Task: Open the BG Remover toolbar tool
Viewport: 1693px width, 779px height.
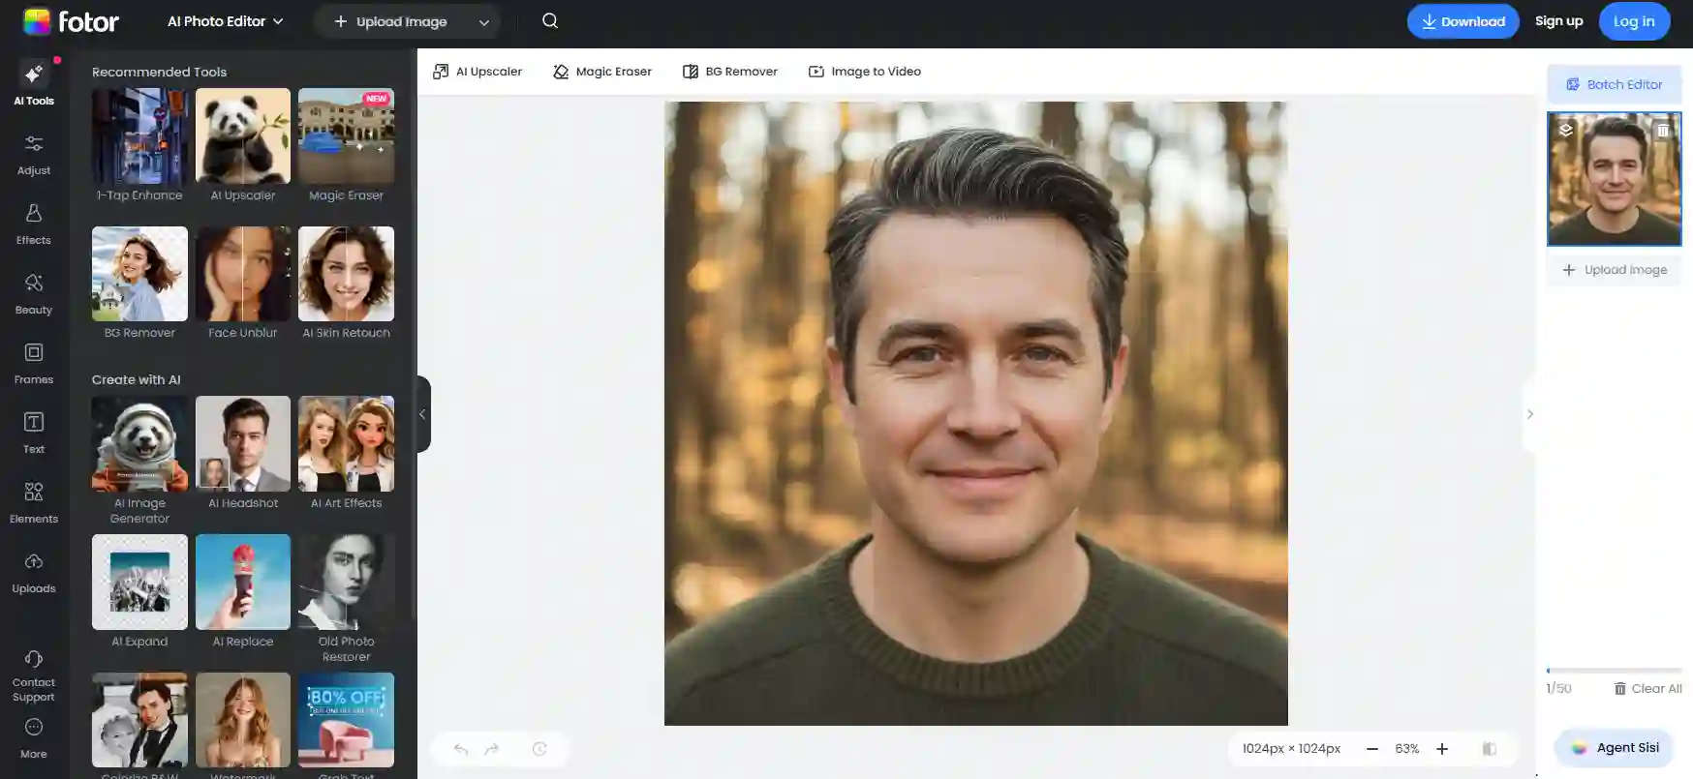Action: coord(730,72)
